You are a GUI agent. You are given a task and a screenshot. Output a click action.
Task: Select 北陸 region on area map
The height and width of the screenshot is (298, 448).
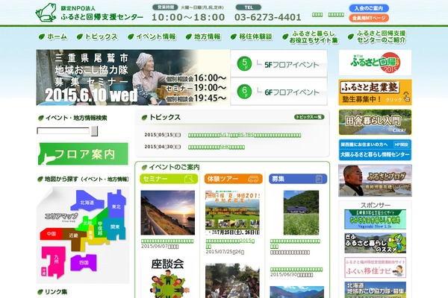(x=87, y=223)
